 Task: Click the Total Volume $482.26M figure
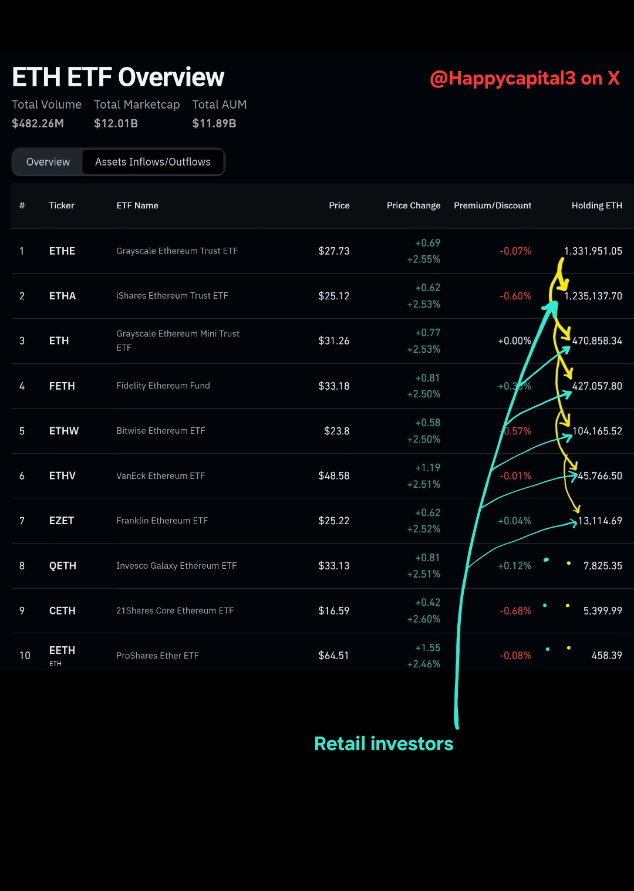38,123
